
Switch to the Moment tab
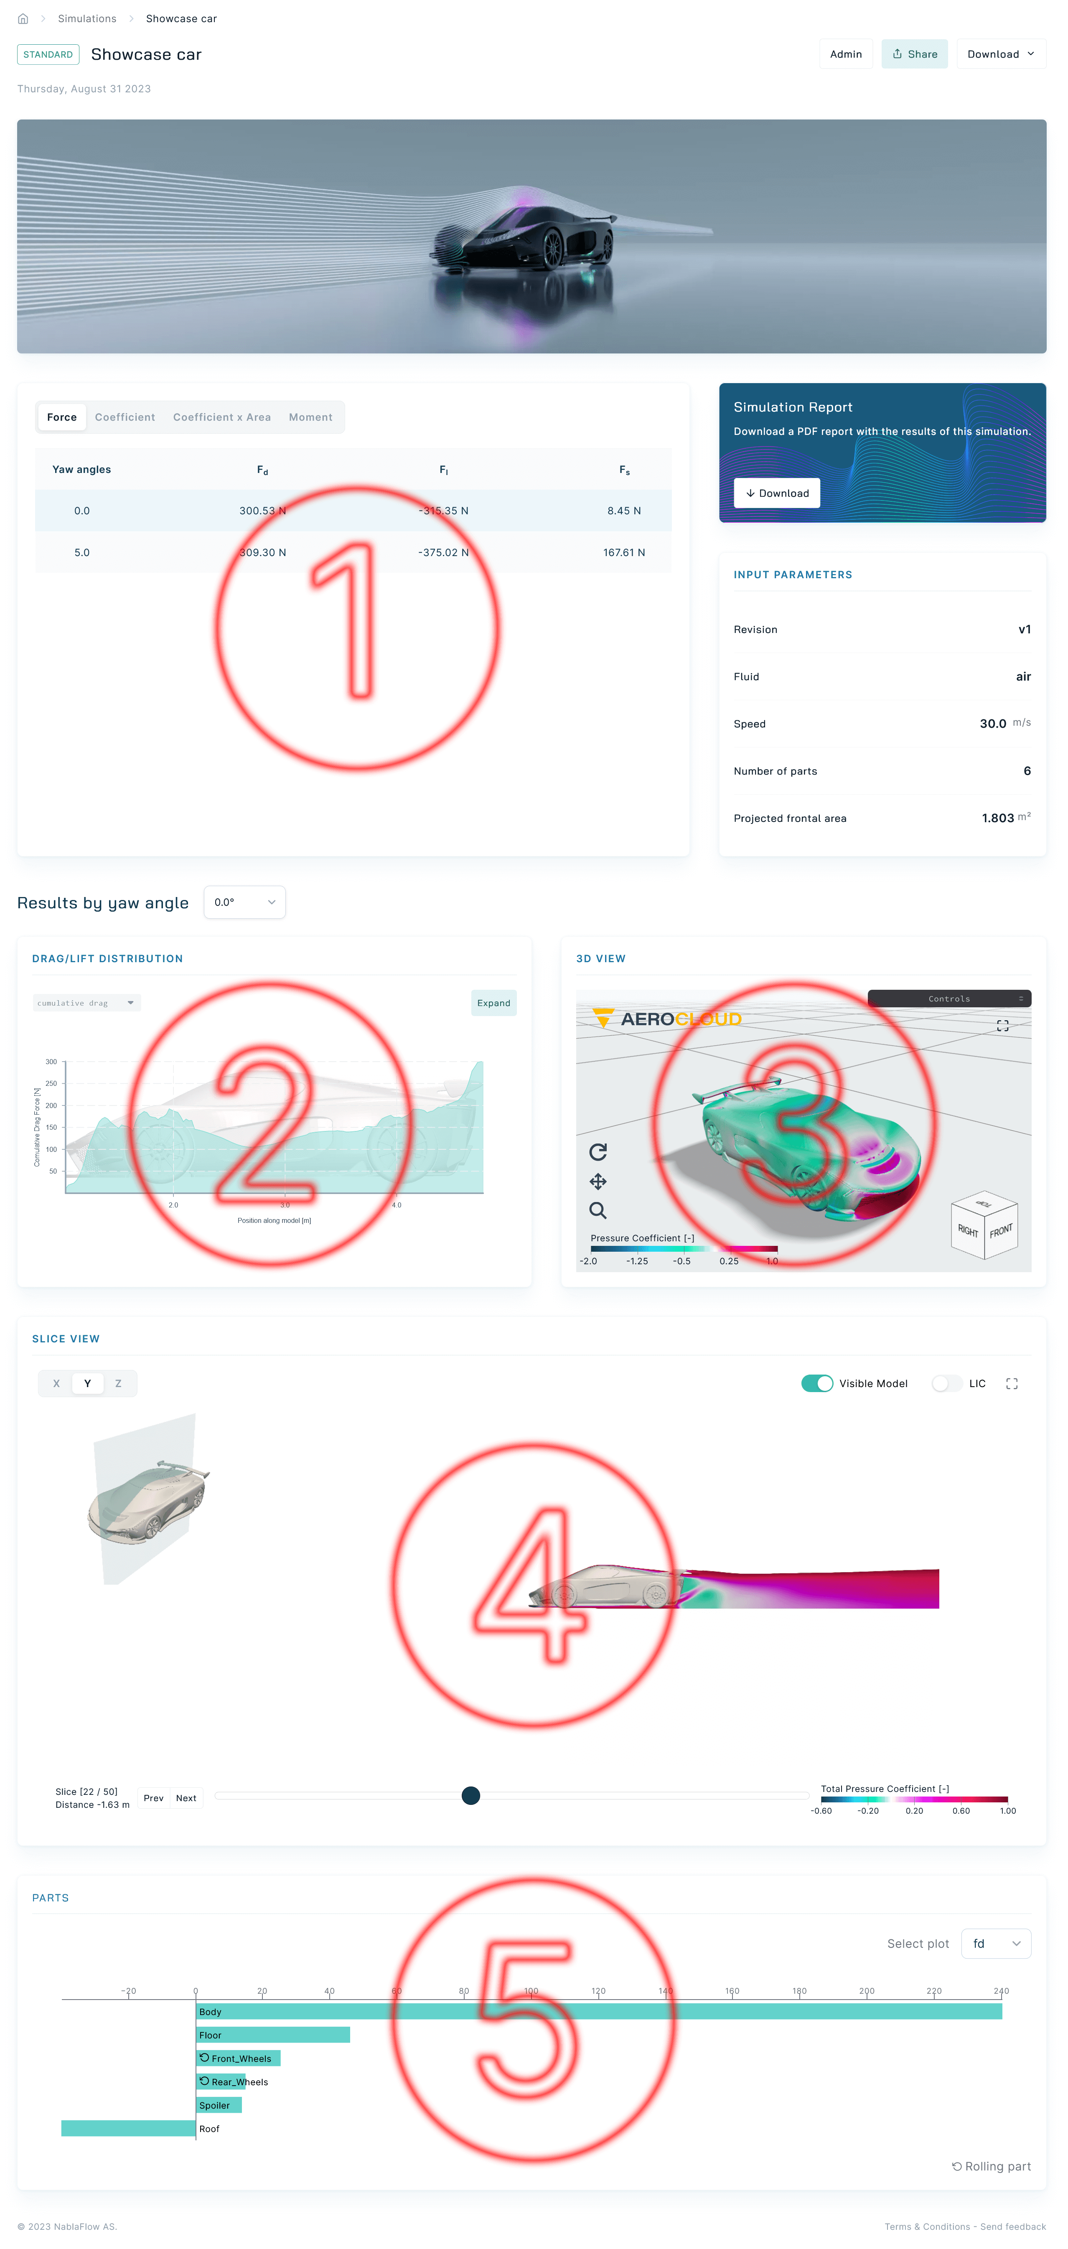[x=311, y=417]
